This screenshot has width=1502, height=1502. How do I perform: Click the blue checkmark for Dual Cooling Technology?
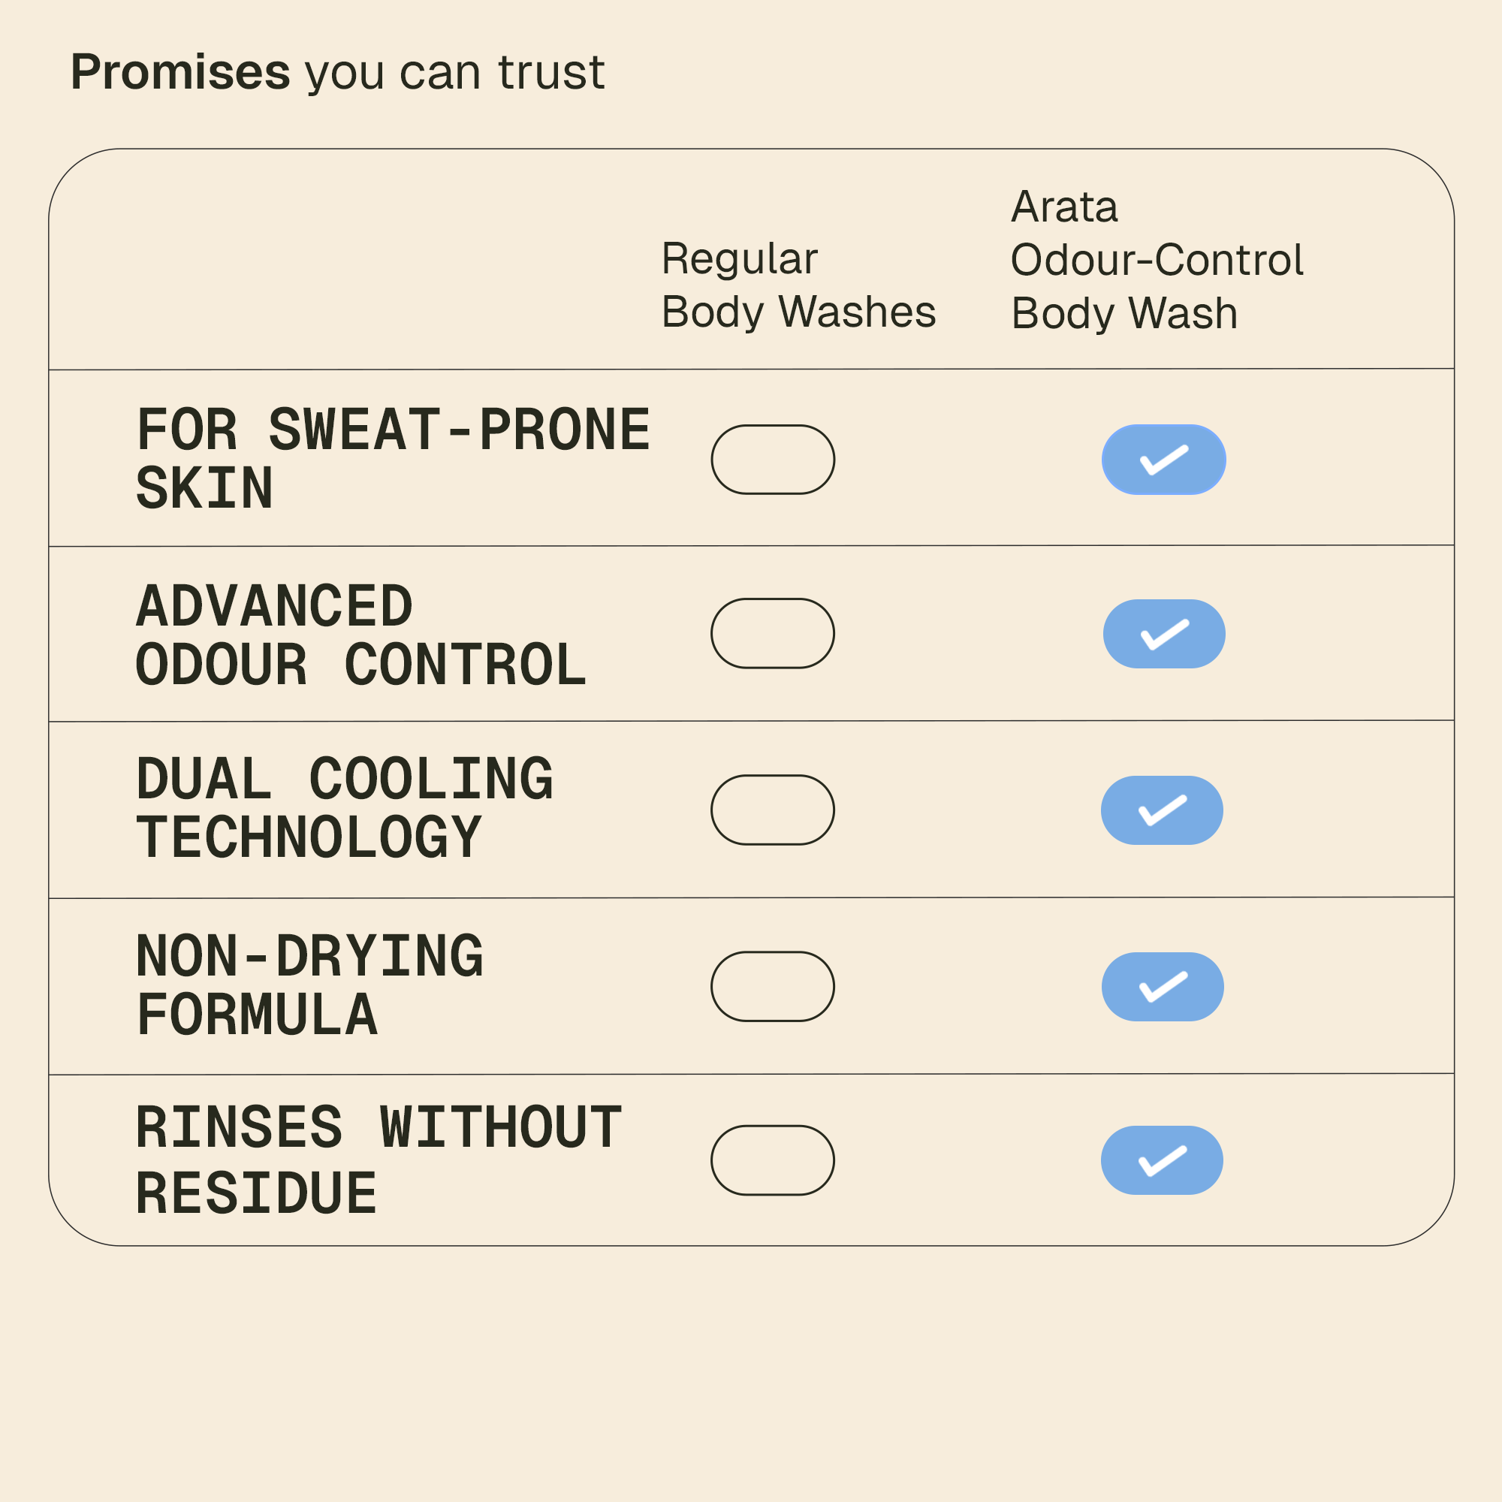1163,810
